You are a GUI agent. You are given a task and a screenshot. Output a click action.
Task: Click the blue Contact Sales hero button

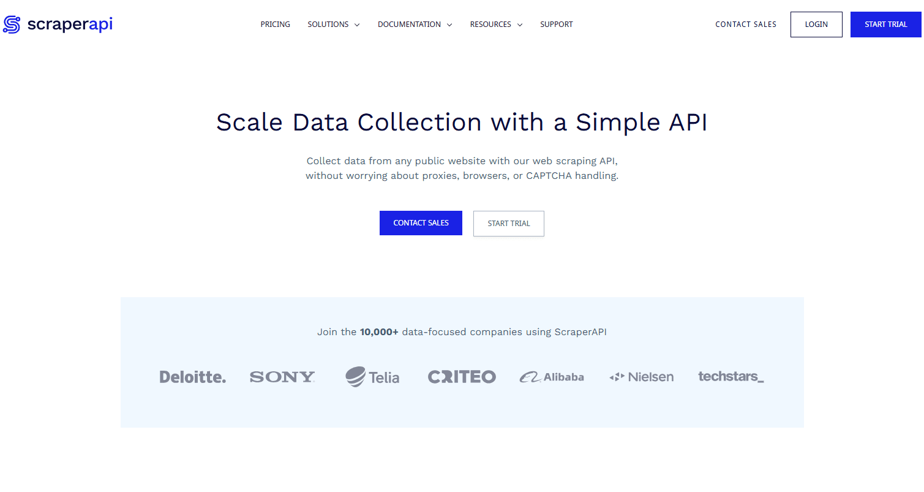421,223
